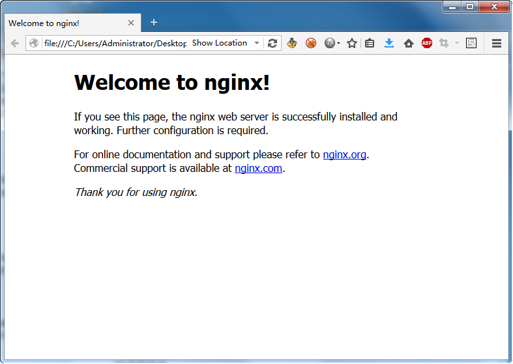Click the Show Location label in address bar
The width and height of the screenshot is (513, 364).
click(220, 43)
